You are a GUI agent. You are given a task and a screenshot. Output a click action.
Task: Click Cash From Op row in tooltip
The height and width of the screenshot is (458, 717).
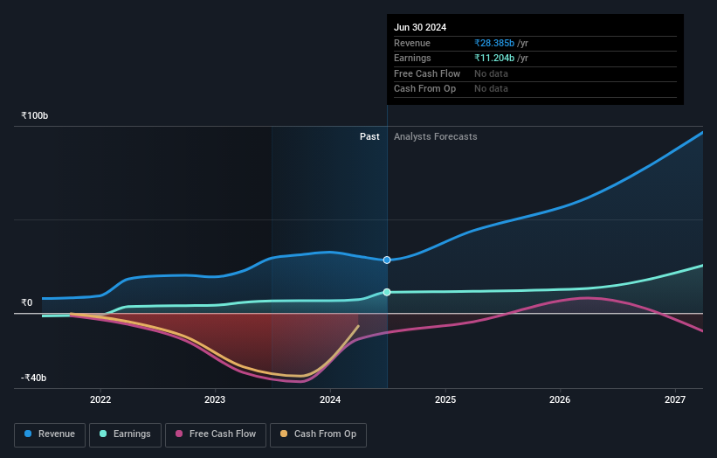coord(535,89)
